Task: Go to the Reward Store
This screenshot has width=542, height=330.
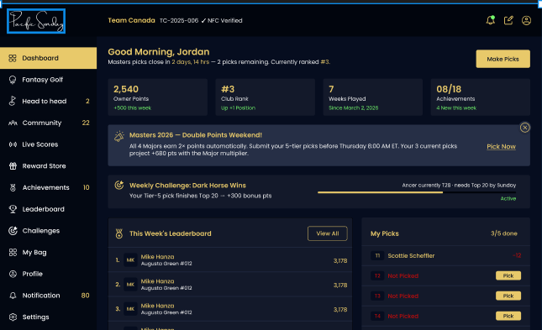Action: point(49,166)
